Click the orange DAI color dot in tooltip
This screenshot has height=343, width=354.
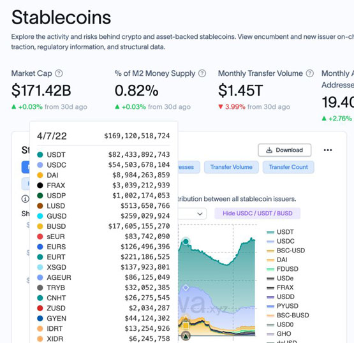[40, 175]
